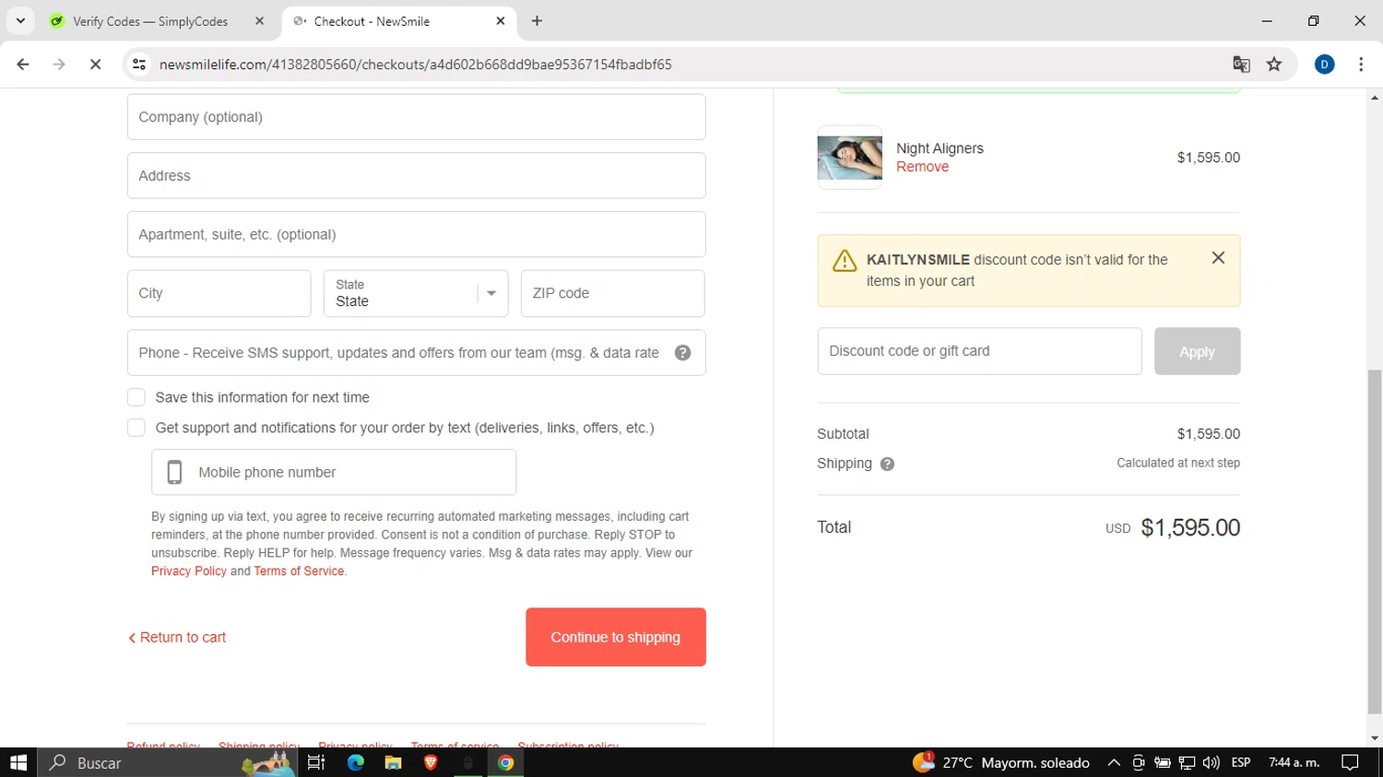The image size is (1383, 777).
Task: Focus the Apartment, suite, etc. field
Action: tap(416, 234)
